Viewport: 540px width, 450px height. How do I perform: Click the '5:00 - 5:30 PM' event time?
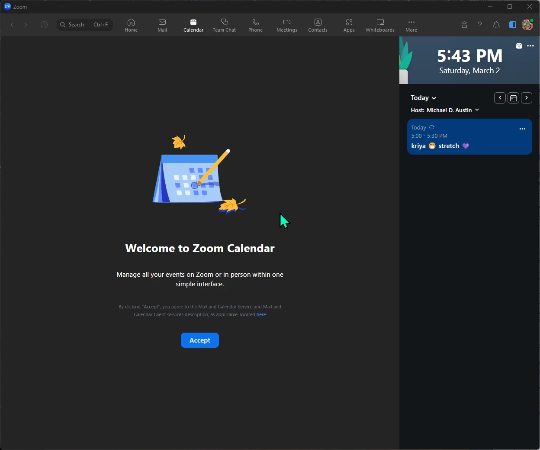[429, 136]
